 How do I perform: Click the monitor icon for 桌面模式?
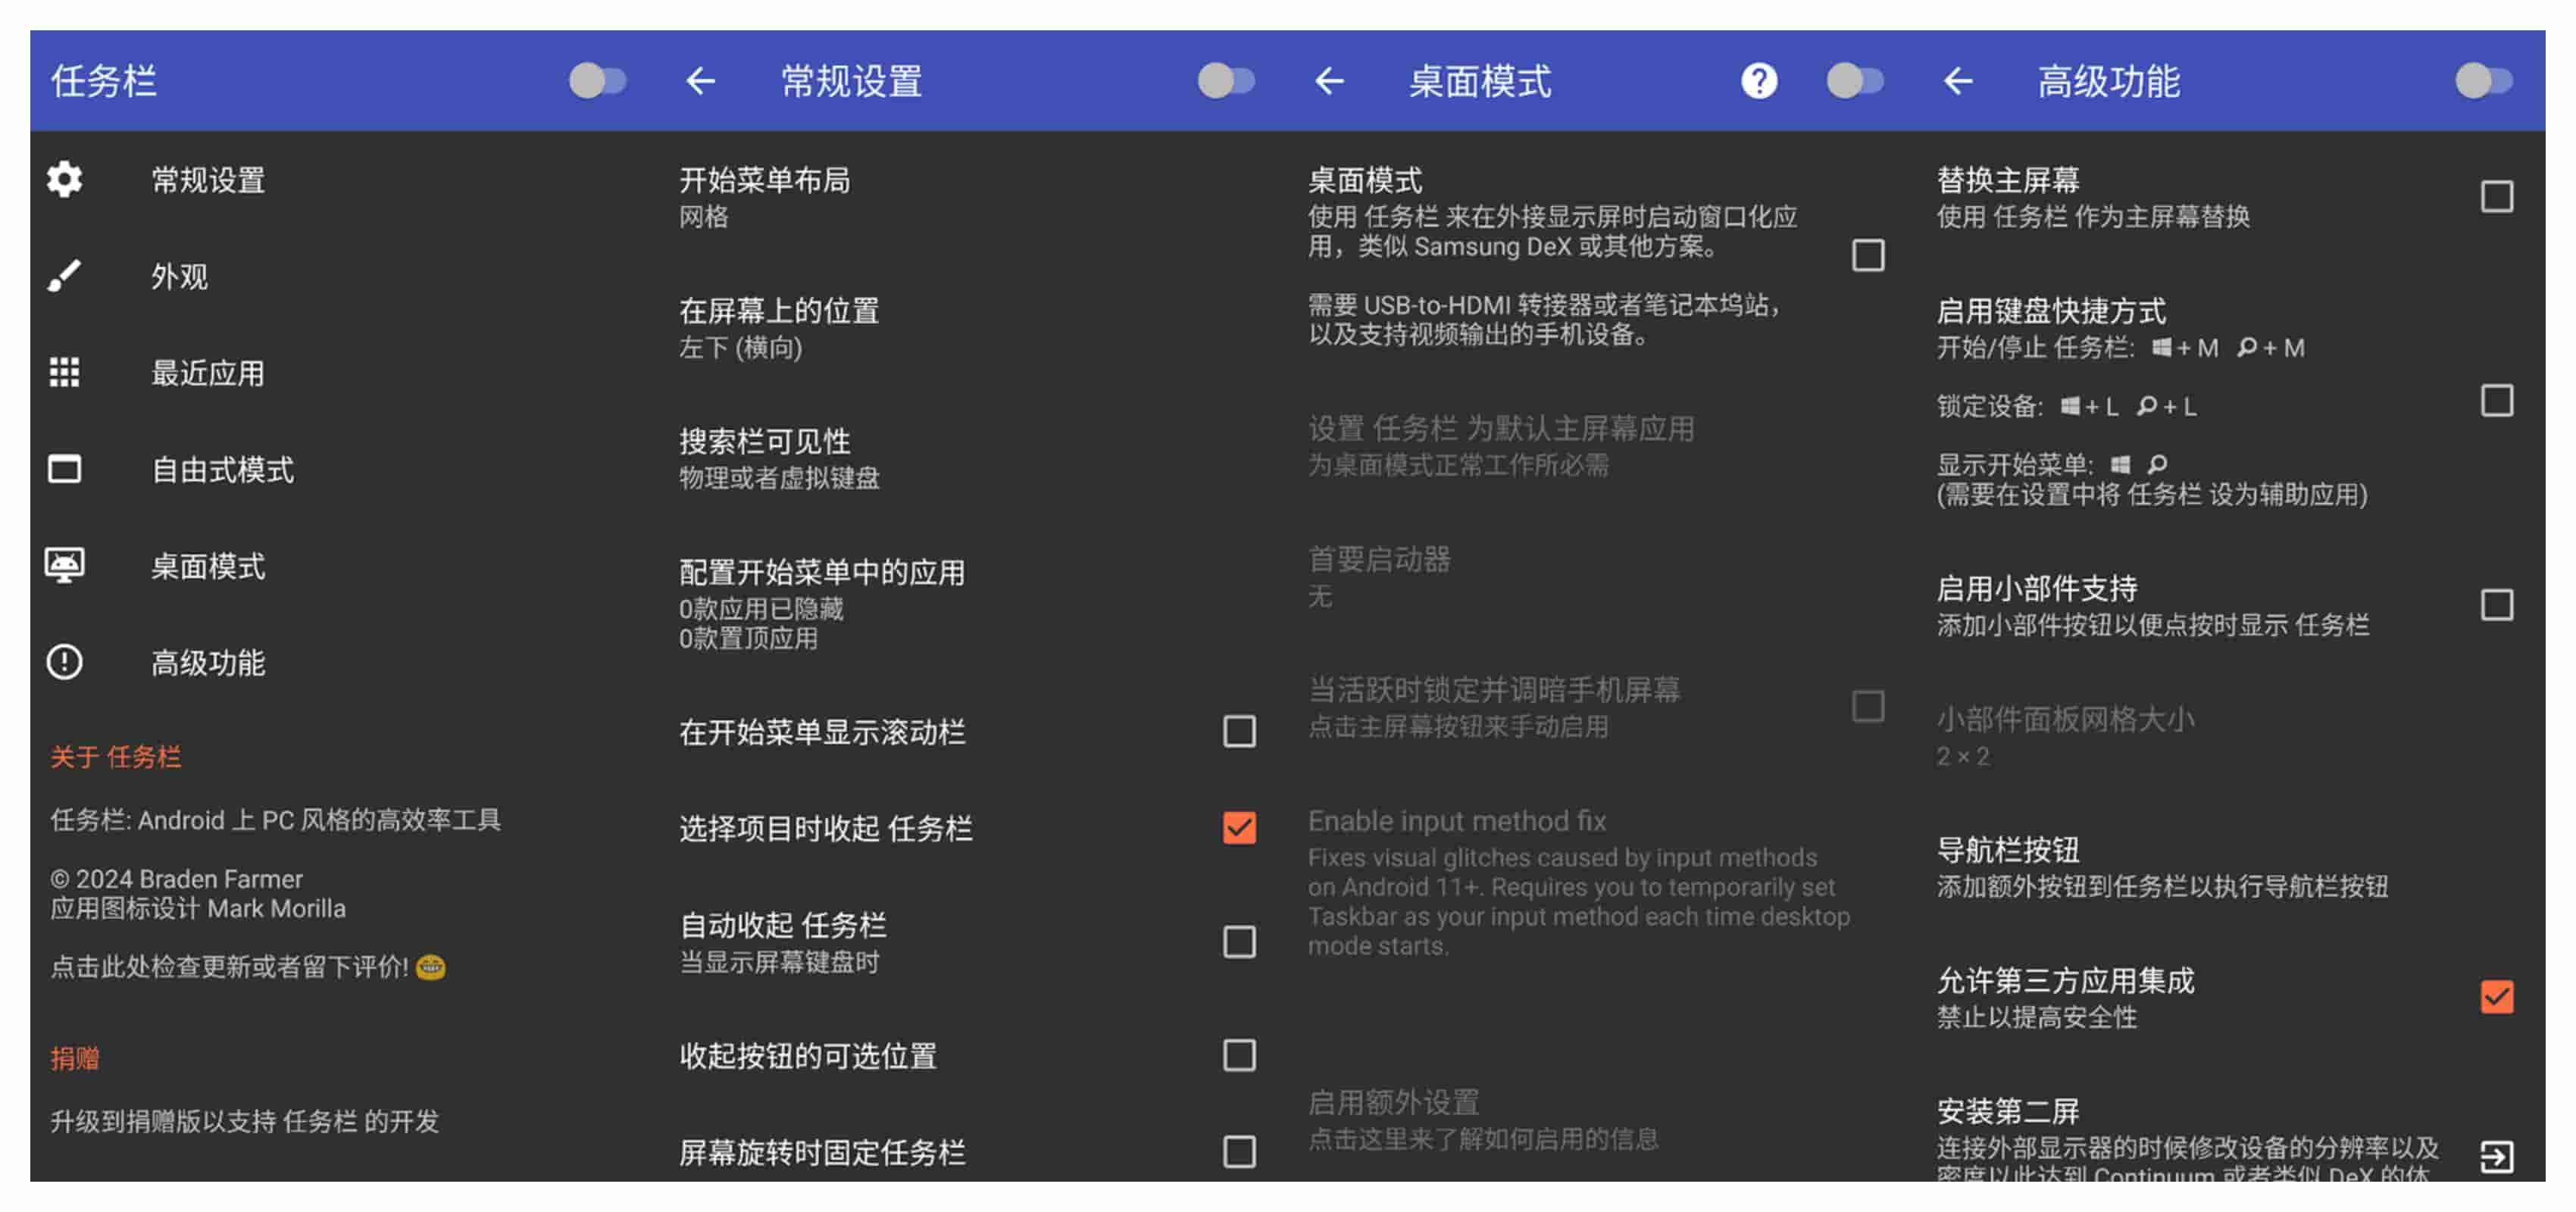coord(65,566)
